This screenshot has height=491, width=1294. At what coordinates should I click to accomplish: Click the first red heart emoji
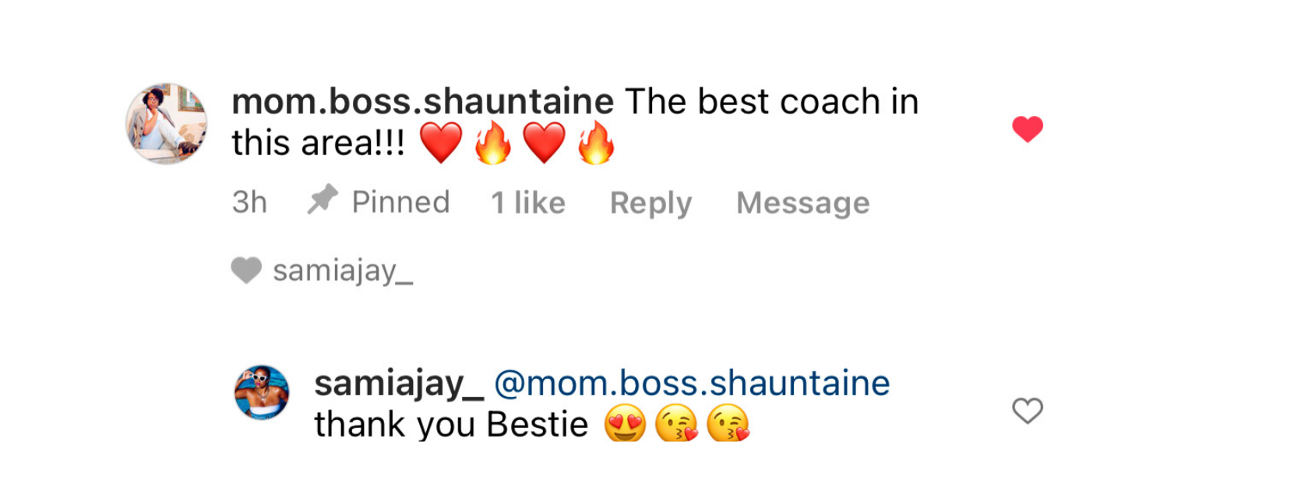coord(441,143)
